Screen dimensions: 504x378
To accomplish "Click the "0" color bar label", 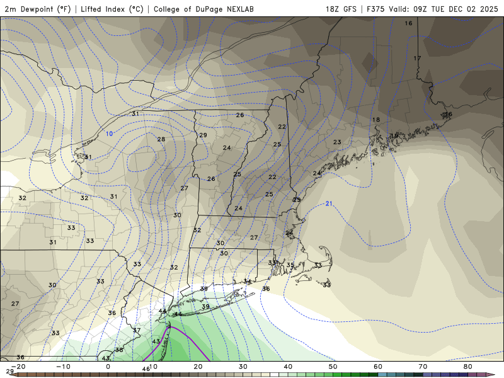I will (108, 367).
